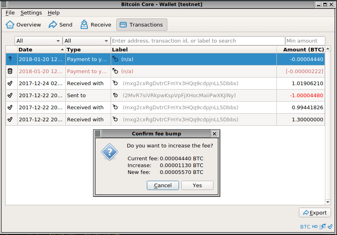Image resolution: width=337 pixels, height=235 pixels.
Task: Sort by Amount (BTC) column
Action: coord(300,49)
